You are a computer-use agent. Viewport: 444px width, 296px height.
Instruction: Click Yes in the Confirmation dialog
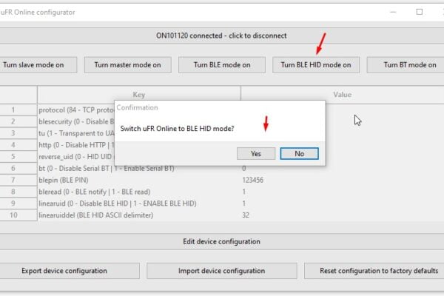tap(256, 153)
